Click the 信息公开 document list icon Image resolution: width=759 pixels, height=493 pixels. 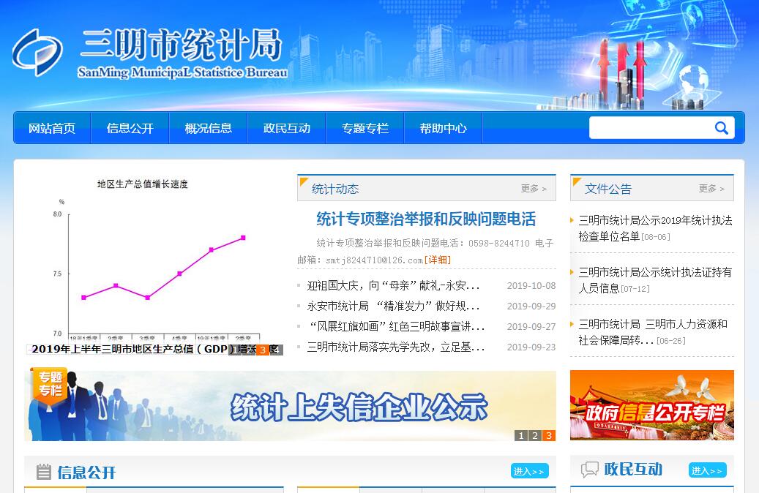pos(44,472)
